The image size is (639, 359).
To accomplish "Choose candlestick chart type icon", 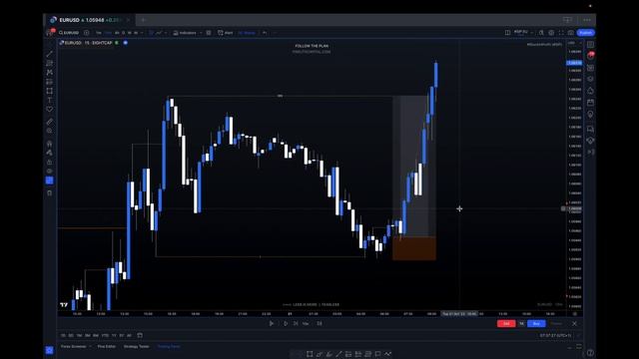I will 151,33.
